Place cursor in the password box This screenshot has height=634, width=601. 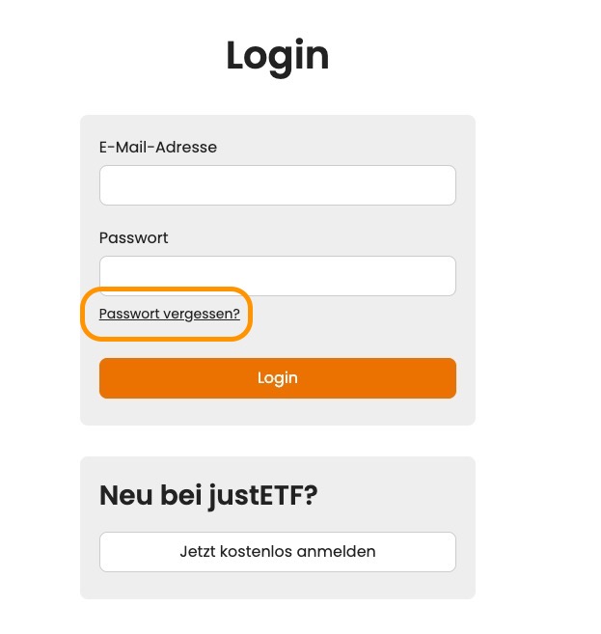[x=277, y=276]
